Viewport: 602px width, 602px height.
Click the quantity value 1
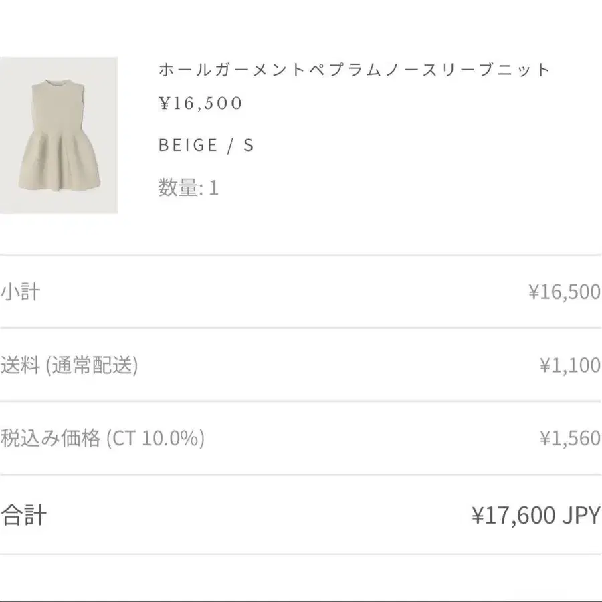(213, 188)
